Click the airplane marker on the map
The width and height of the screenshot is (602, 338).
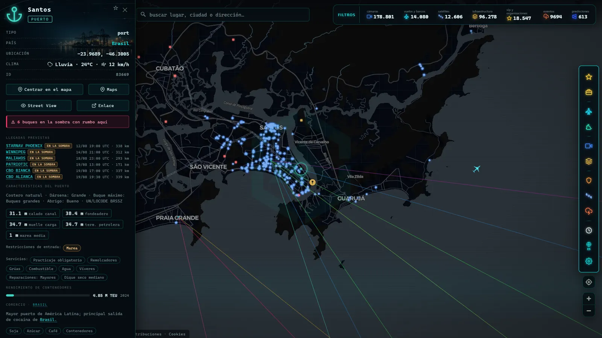477,169
